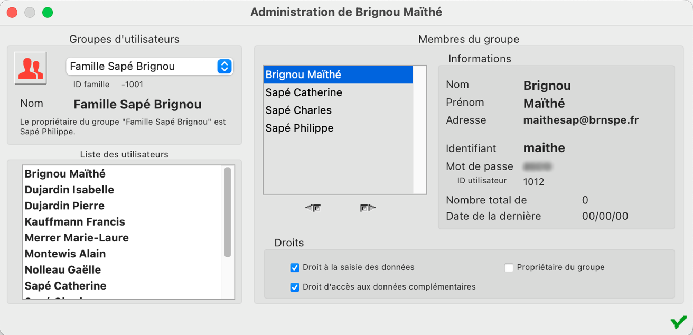Toggle Droit d'accès aux données complémentaires

tap(295, 287)
